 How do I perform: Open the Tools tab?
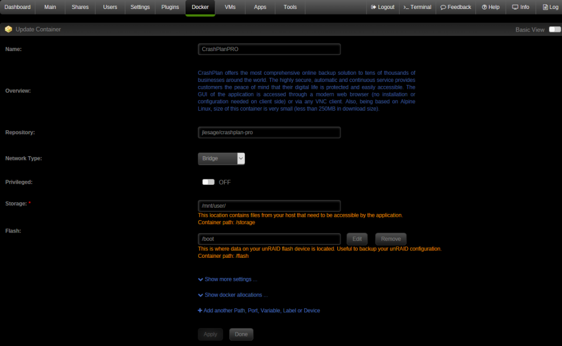[291, 7]
